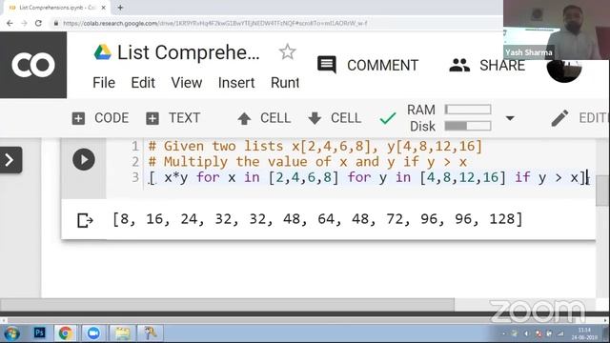
Task: Open Photoshop from the taskbar
Action: coord(39,333)
